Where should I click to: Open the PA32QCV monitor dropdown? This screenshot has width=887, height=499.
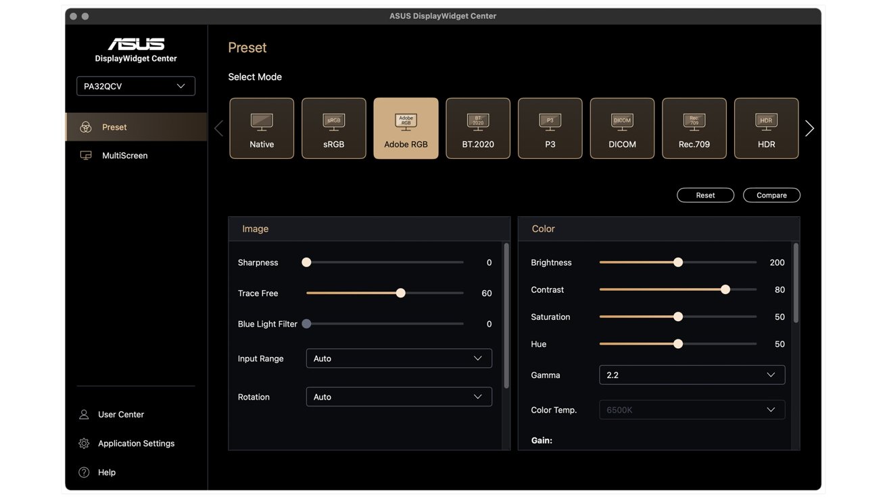[x=136, y=87]
